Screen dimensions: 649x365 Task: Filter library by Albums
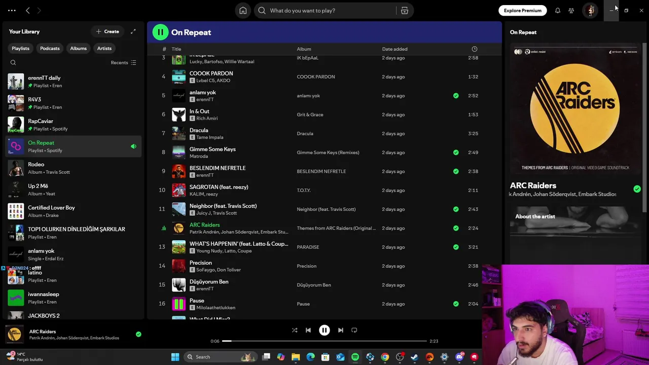(x=78, y=48)
